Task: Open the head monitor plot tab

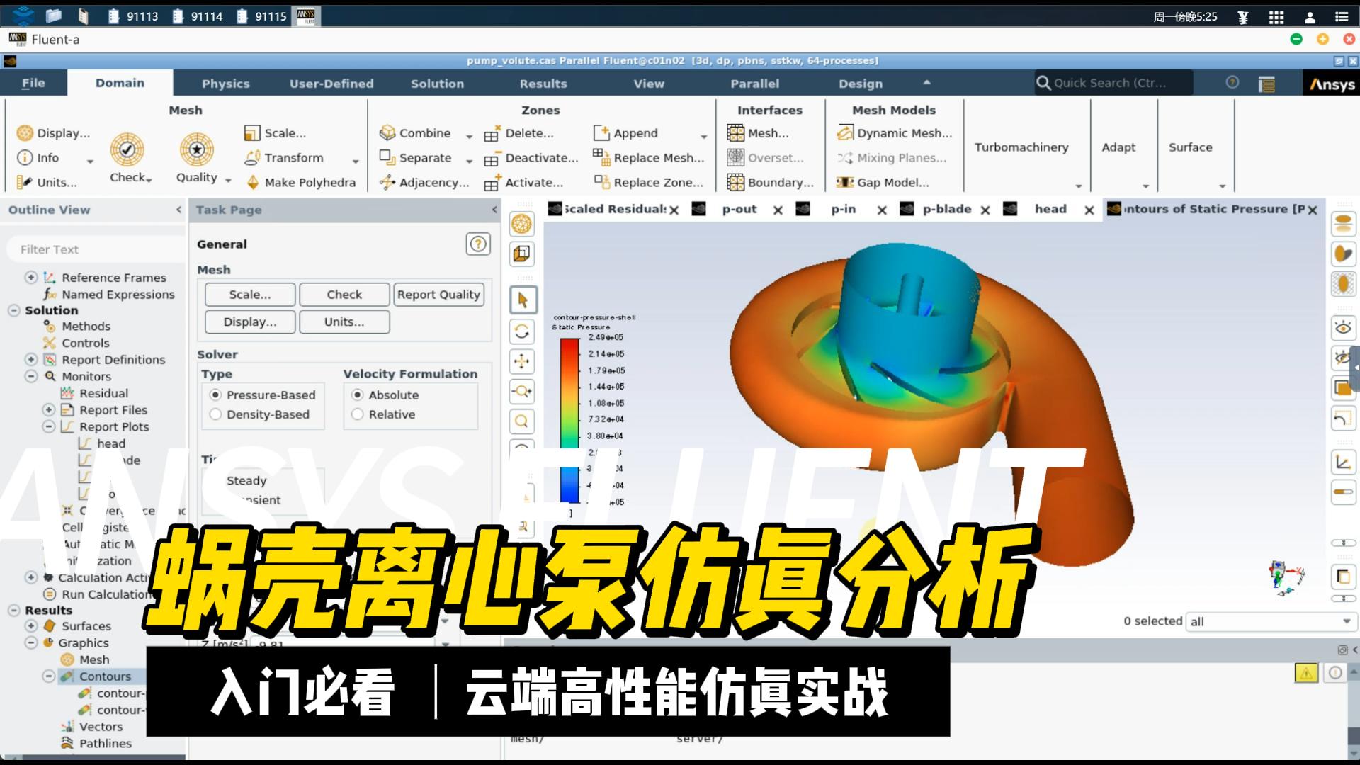Action: pos(1050,209)
